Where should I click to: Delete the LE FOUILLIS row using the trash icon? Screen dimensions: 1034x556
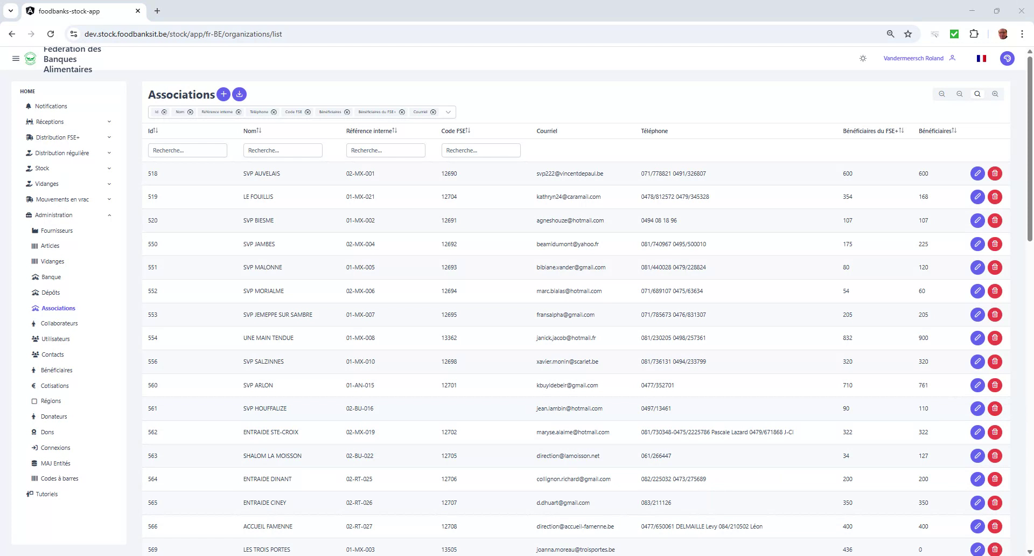tap(995, 197)
